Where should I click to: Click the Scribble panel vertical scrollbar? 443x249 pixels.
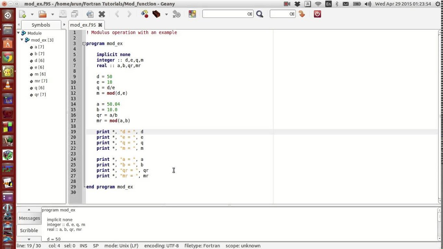(440, 224)
